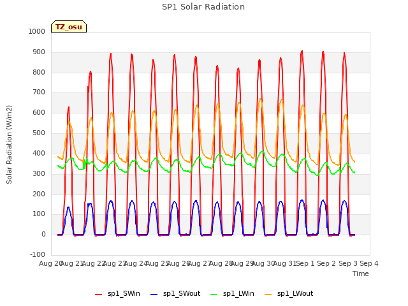The height and width of the screenshot is (306, 408).
Task: Click the Time axis title
Action: 361,273
